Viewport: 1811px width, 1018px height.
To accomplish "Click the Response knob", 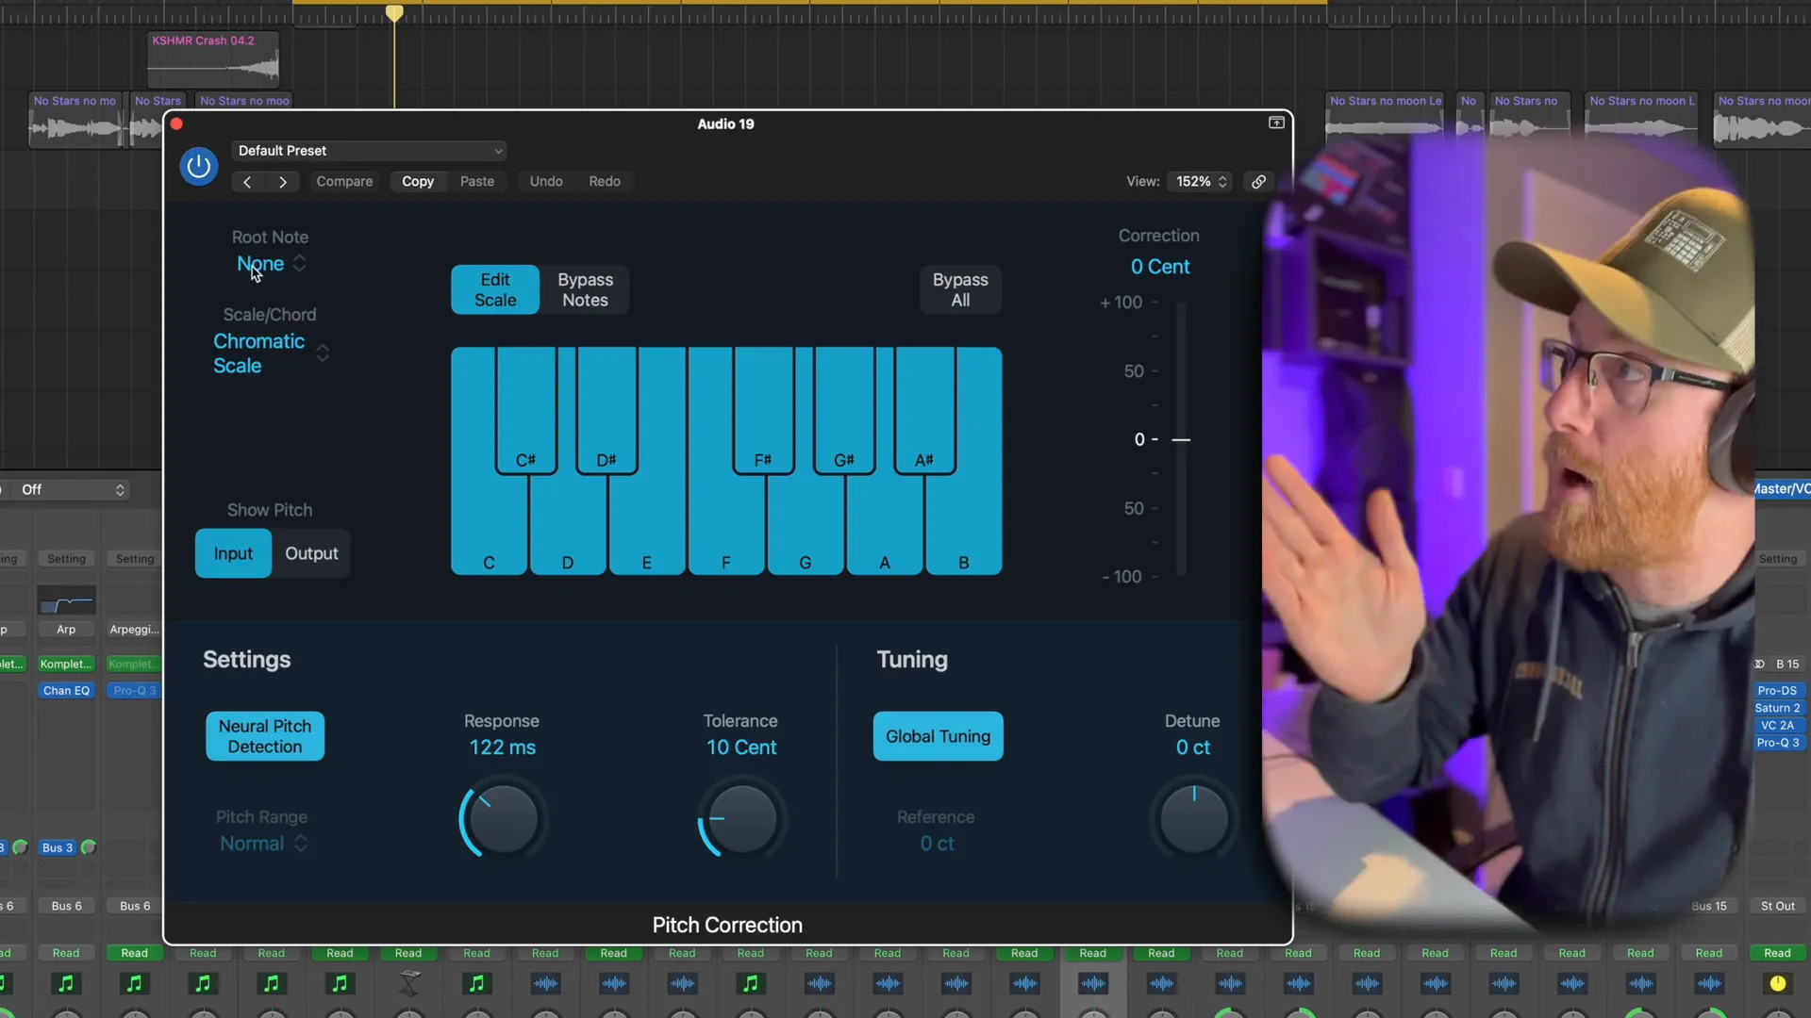I will coord(503,820).
